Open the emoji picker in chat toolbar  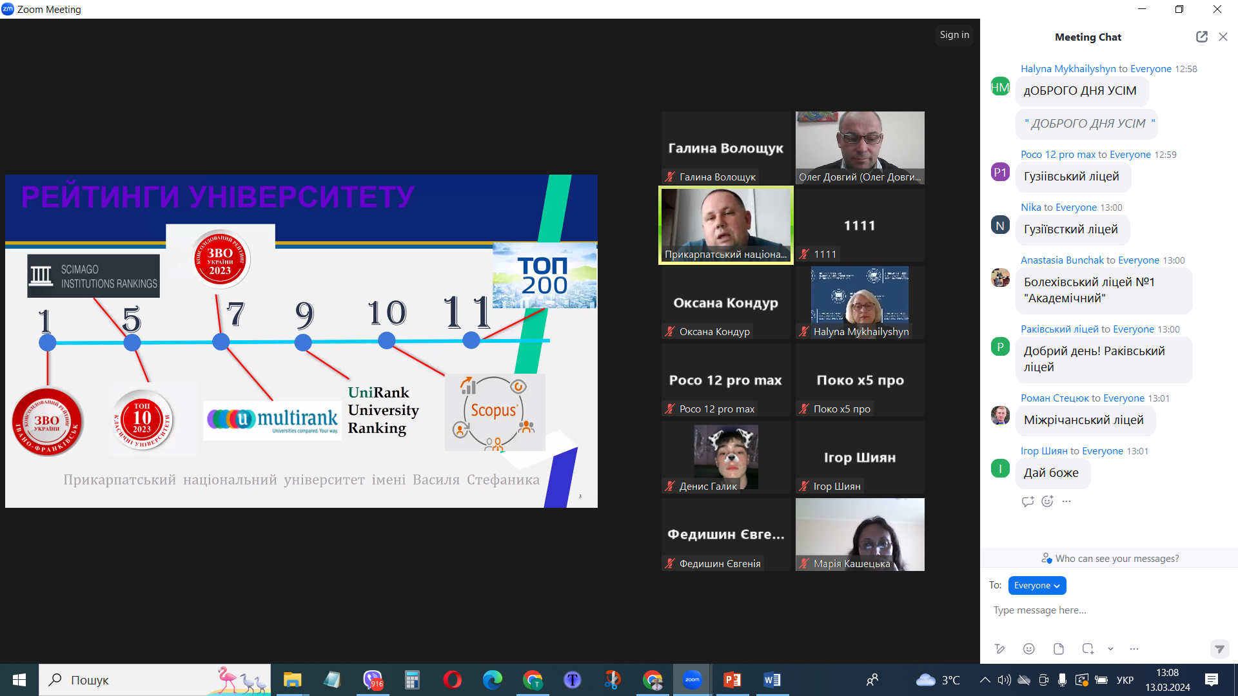click(1029, 649)
